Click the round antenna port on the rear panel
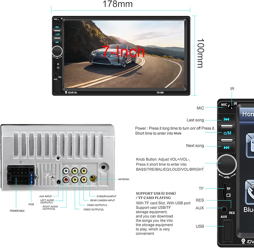The width and height of the screenshot is (254, 248). [93, 179]
